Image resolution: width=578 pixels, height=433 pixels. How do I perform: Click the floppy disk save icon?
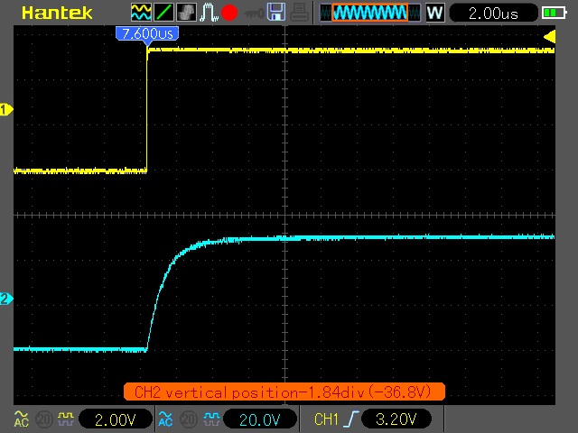coord(276,12)
